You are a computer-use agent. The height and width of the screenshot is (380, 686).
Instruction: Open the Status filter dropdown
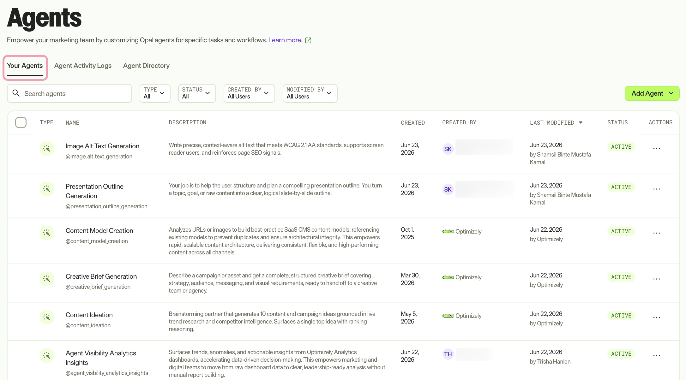pos(197,93)
